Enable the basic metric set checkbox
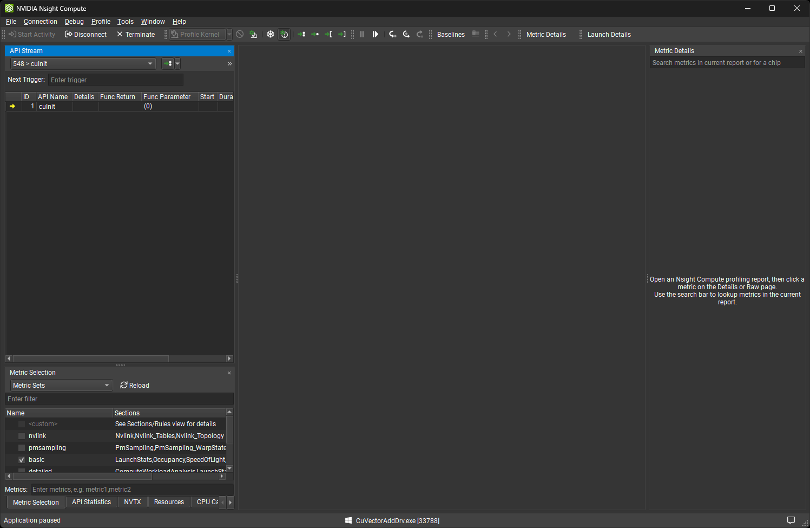810x528 pixels. (x=21, y=459)
